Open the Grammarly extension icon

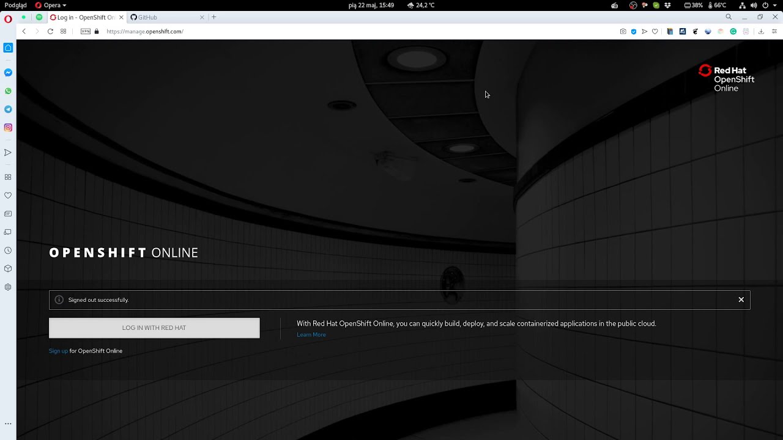point(733,31)
